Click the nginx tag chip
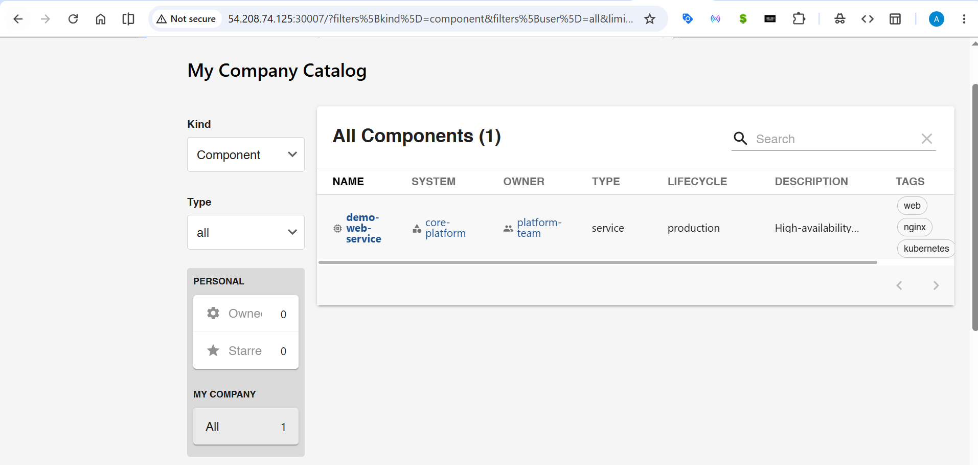The height and width of the screenshot is (465, 978). (915, 227)
